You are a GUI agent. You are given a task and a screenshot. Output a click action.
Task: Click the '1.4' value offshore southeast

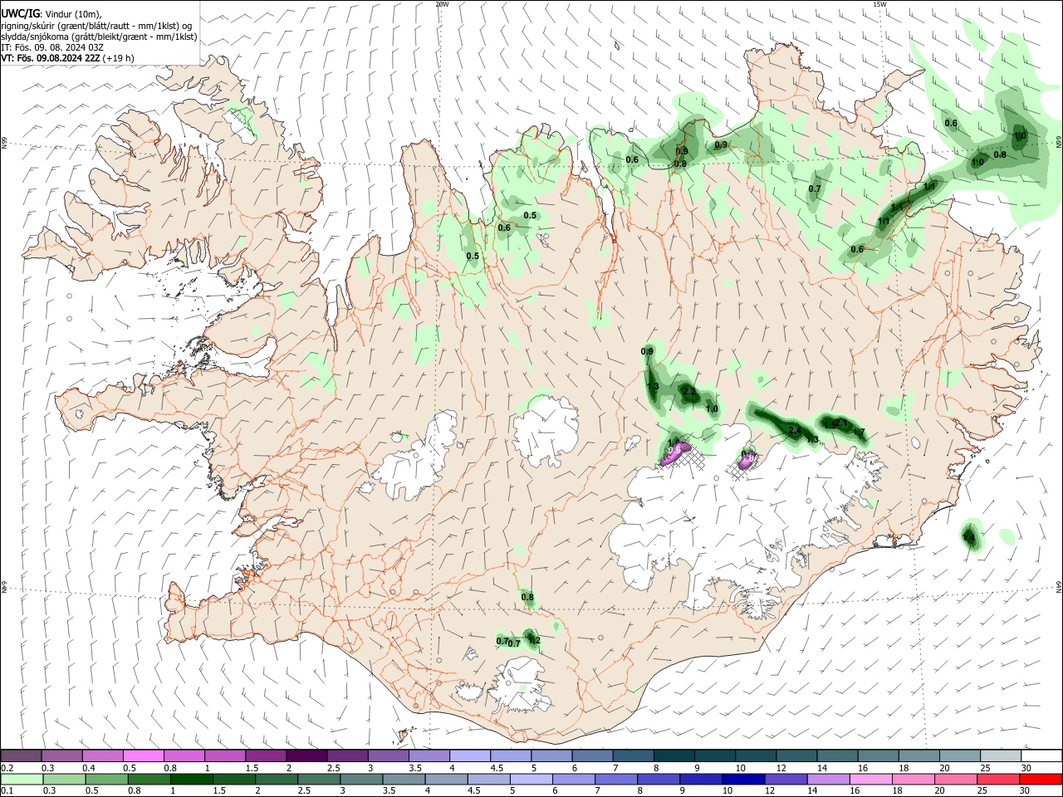coord(968,538)
